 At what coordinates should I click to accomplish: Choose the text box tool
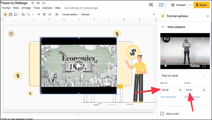pyautogui.click(x=10, y=14)
